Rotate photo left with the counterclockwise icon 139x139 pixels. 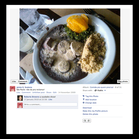85,121
